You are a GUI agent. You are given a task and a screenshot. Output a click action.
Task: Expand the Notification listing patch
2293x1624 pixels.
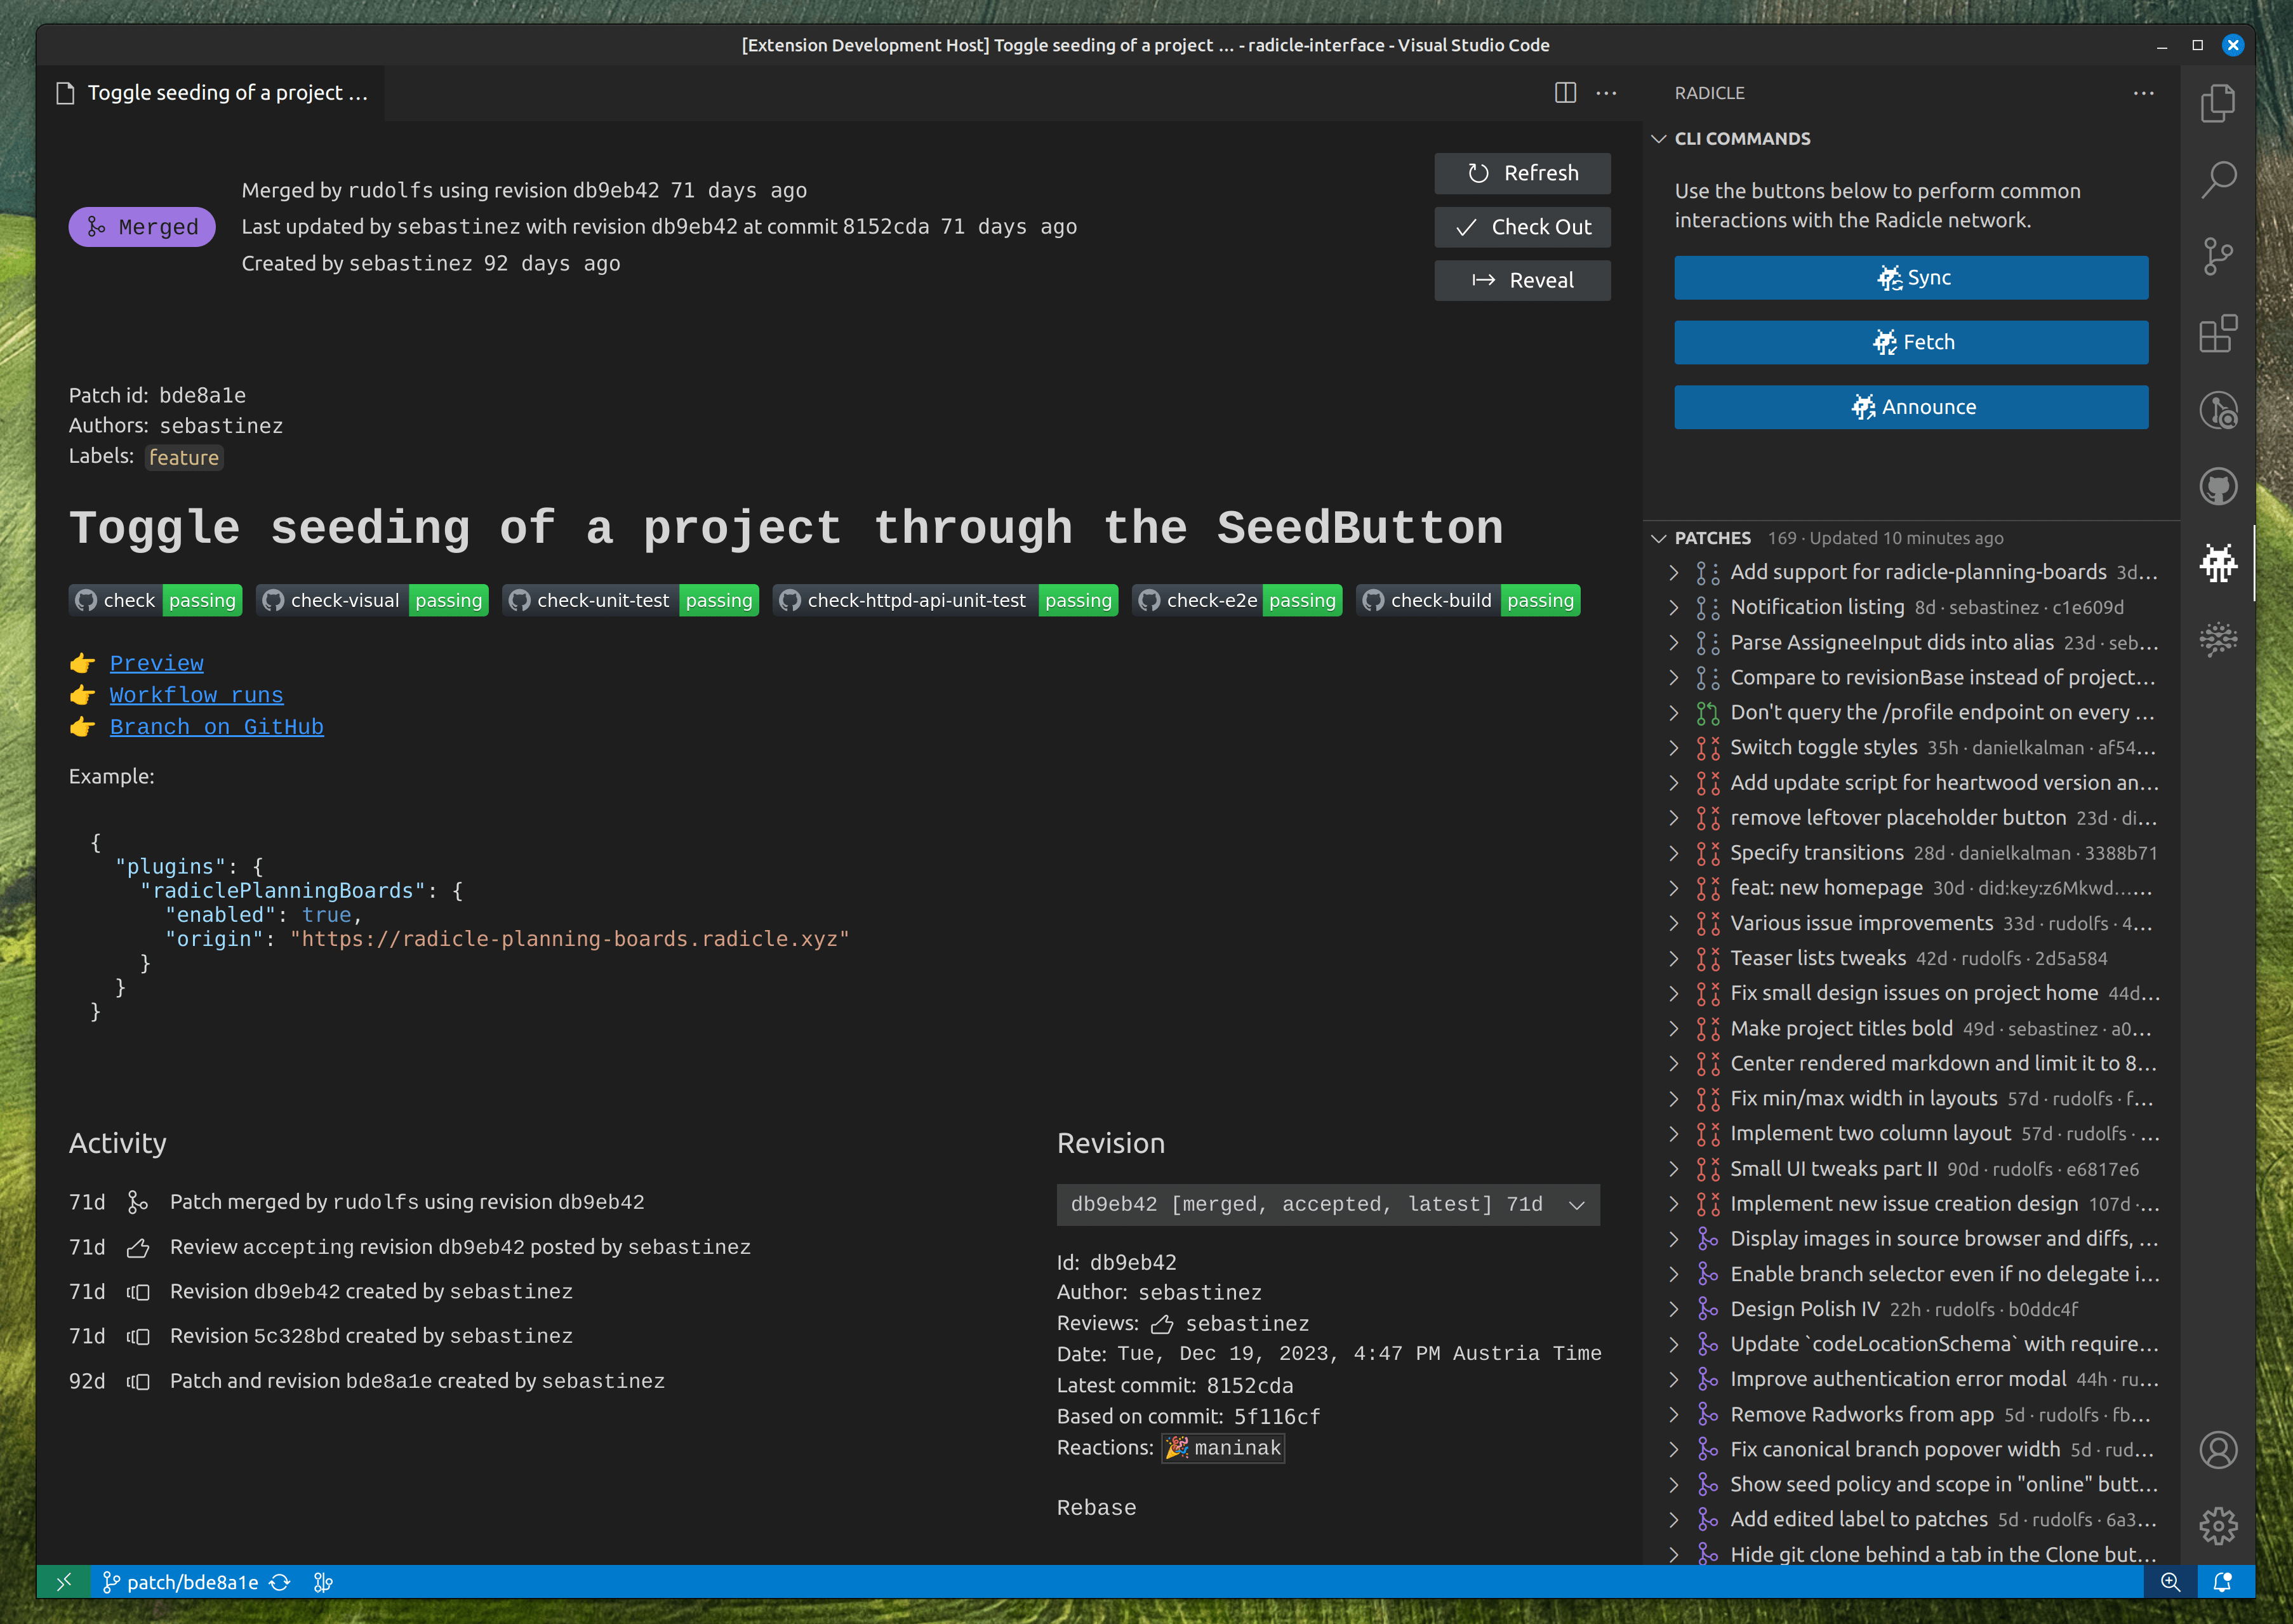pos(1673,607)
